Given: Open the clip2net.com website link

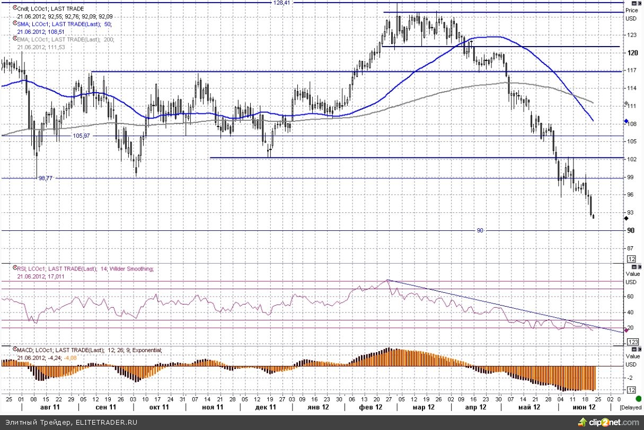Looking at the screenshot, I should pos(615,422).
